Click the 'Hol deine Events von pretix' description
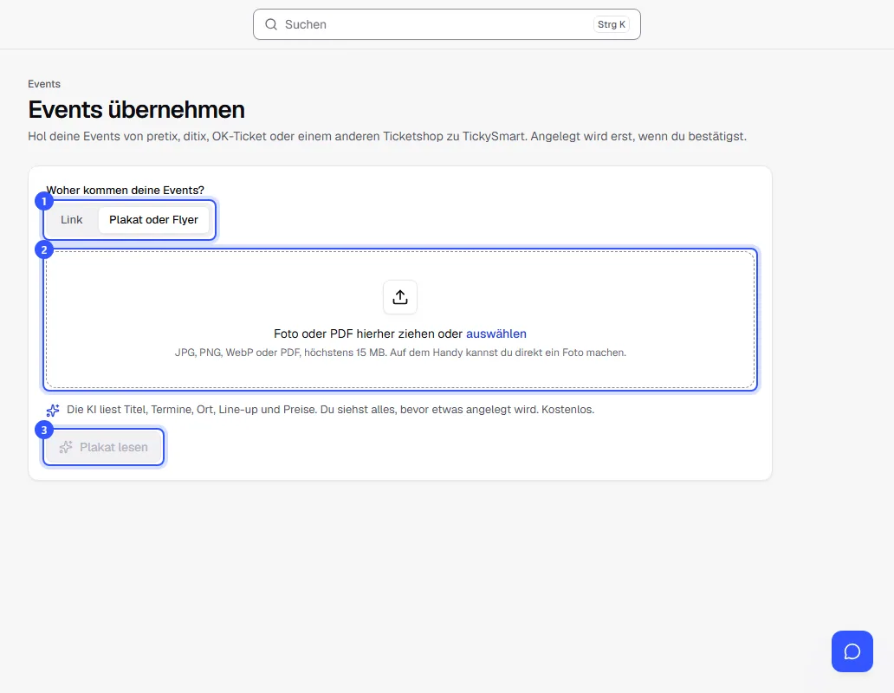Viewport: 894px width, 693px height. point(387,137)
